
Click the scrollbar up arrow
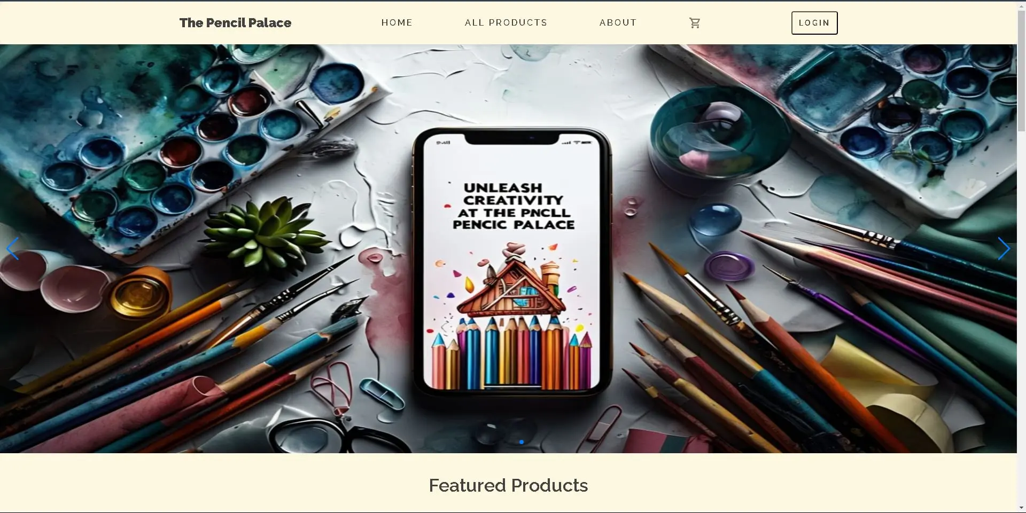click(x=1021, y=5)
